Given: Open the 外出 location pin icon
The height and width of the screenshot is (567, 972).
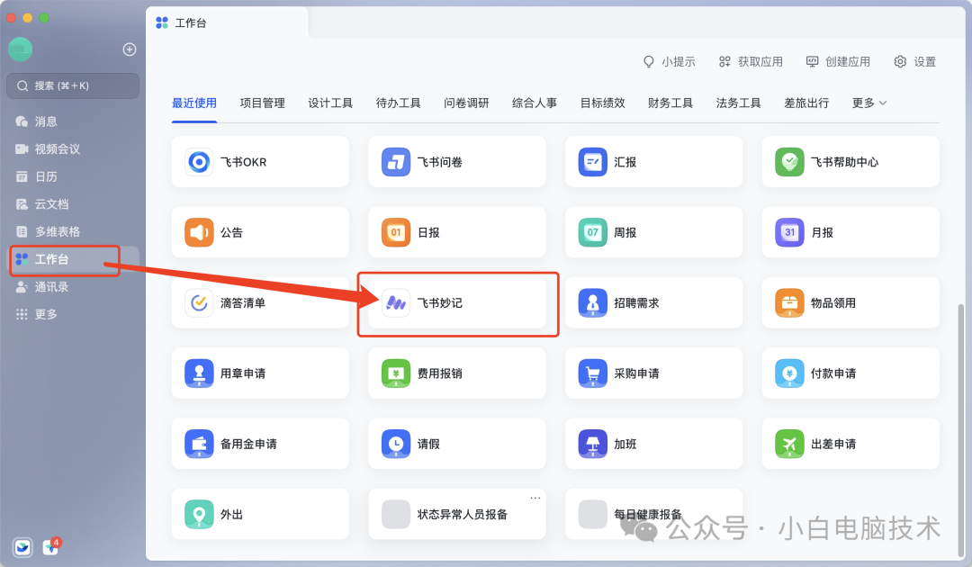Looking at the screenshot, I should click(x=199, y=514).
